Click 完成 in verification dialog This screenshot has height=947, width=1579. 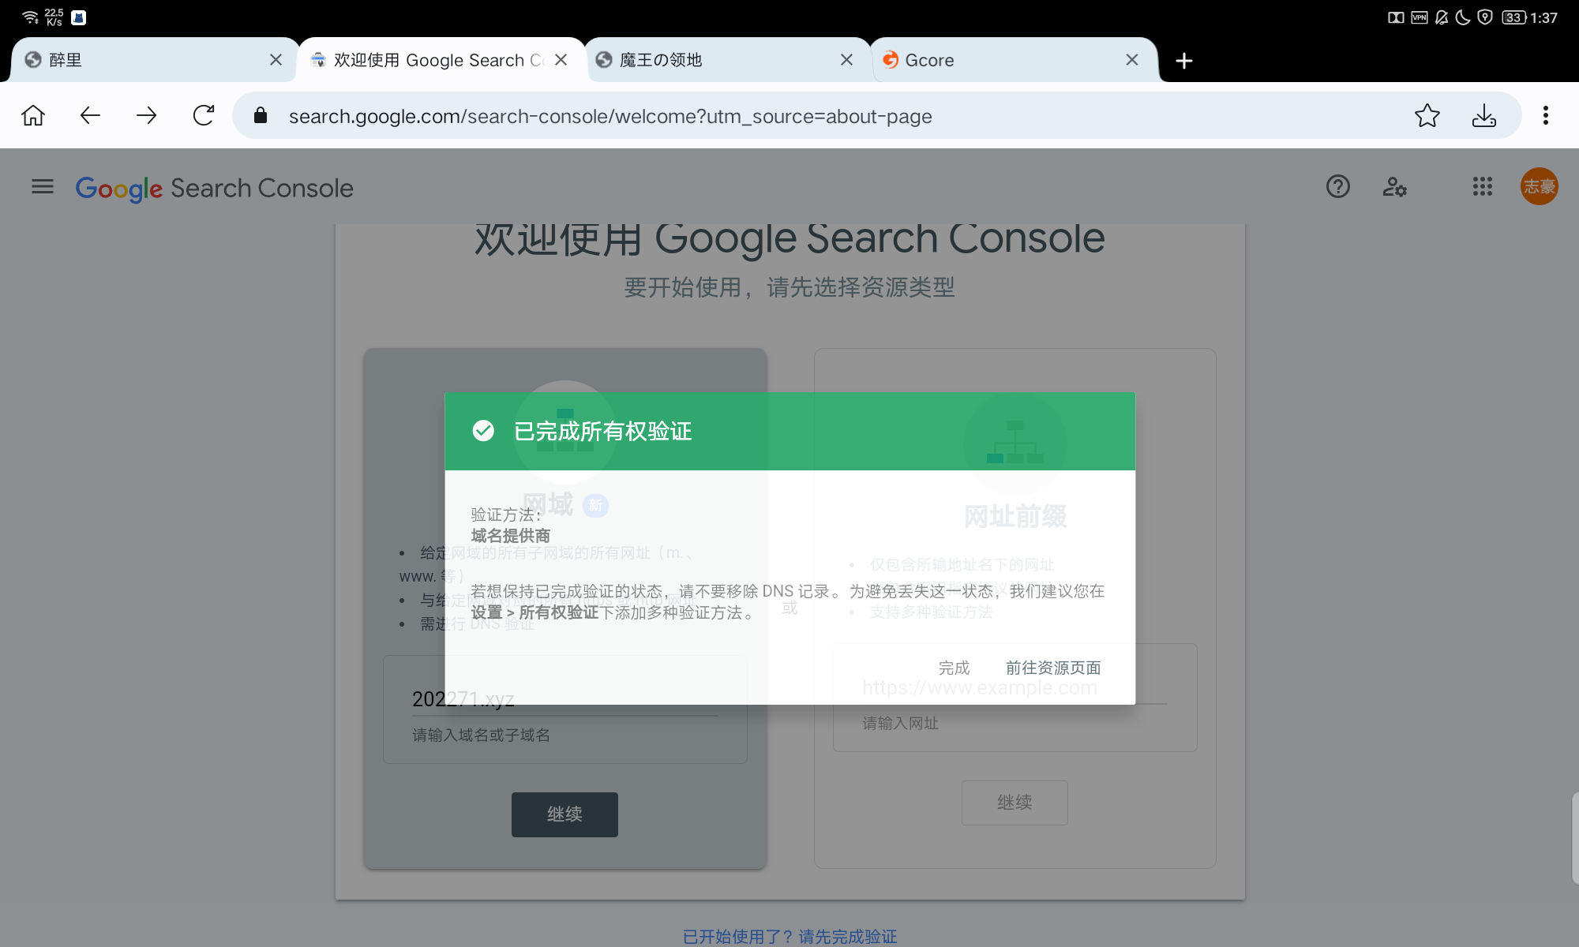[x=954, y=668]
